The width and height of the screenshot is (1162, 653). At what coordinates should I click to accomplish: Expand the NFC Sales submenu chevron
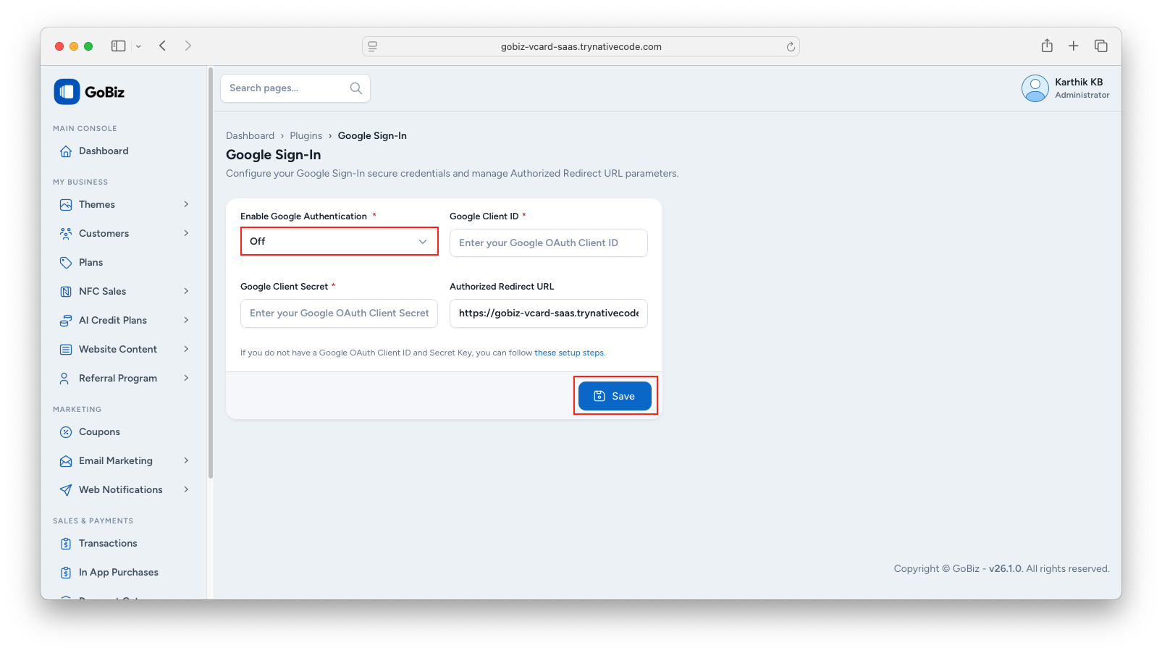click(x=186, y=291)
